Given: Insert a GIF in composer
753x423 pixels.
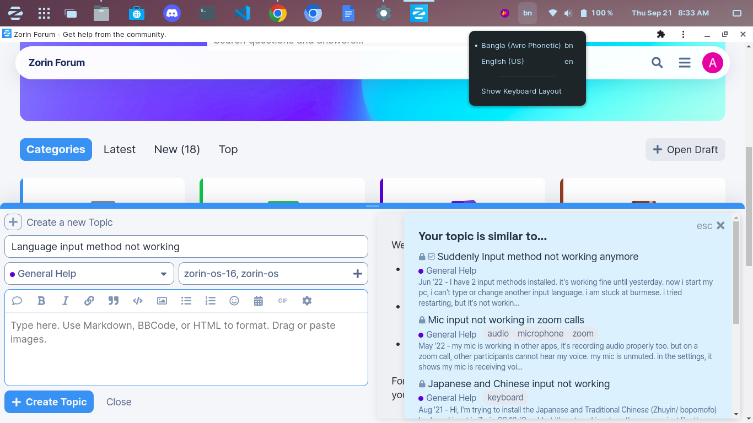Looking at the screenshot, I should pos(283,301).
